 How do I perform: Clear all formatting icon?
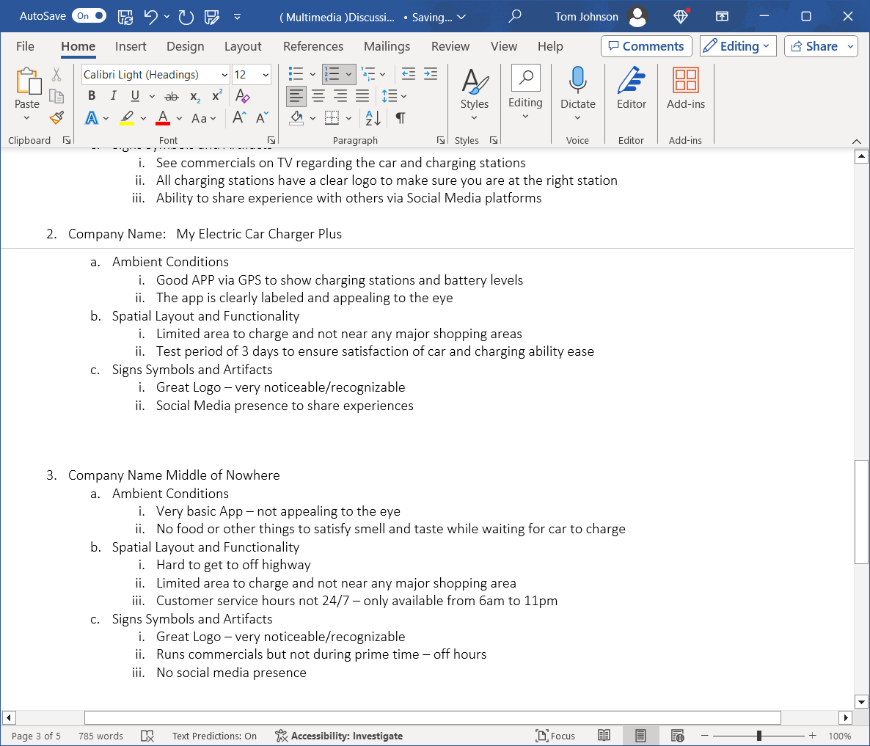243,96
